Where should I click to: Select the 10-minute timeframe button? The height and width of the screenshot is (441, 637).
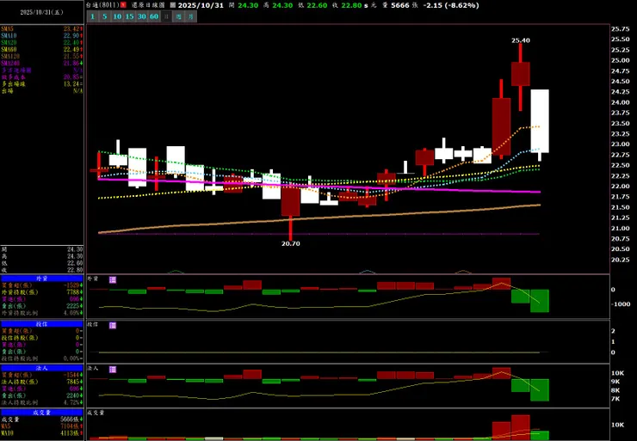click(x=117, y=16)
